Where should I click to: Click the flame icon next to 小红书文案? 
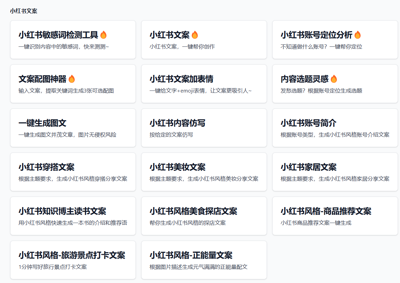tap(195, 35)
